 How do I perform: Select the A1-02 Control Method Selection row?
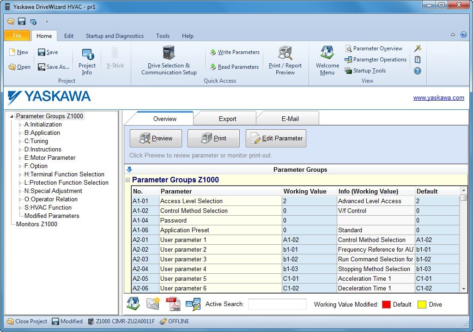[296, 211]
